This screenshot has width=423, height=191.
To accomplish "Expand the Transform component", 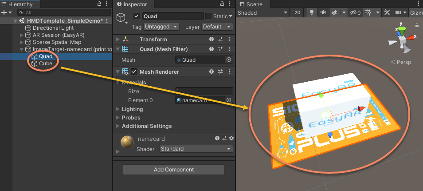I will [117, 40].
